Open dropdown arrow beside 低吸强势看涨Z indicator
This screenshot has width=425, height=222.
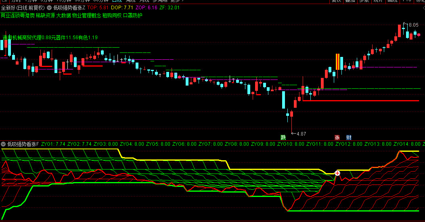click(49, 8)
